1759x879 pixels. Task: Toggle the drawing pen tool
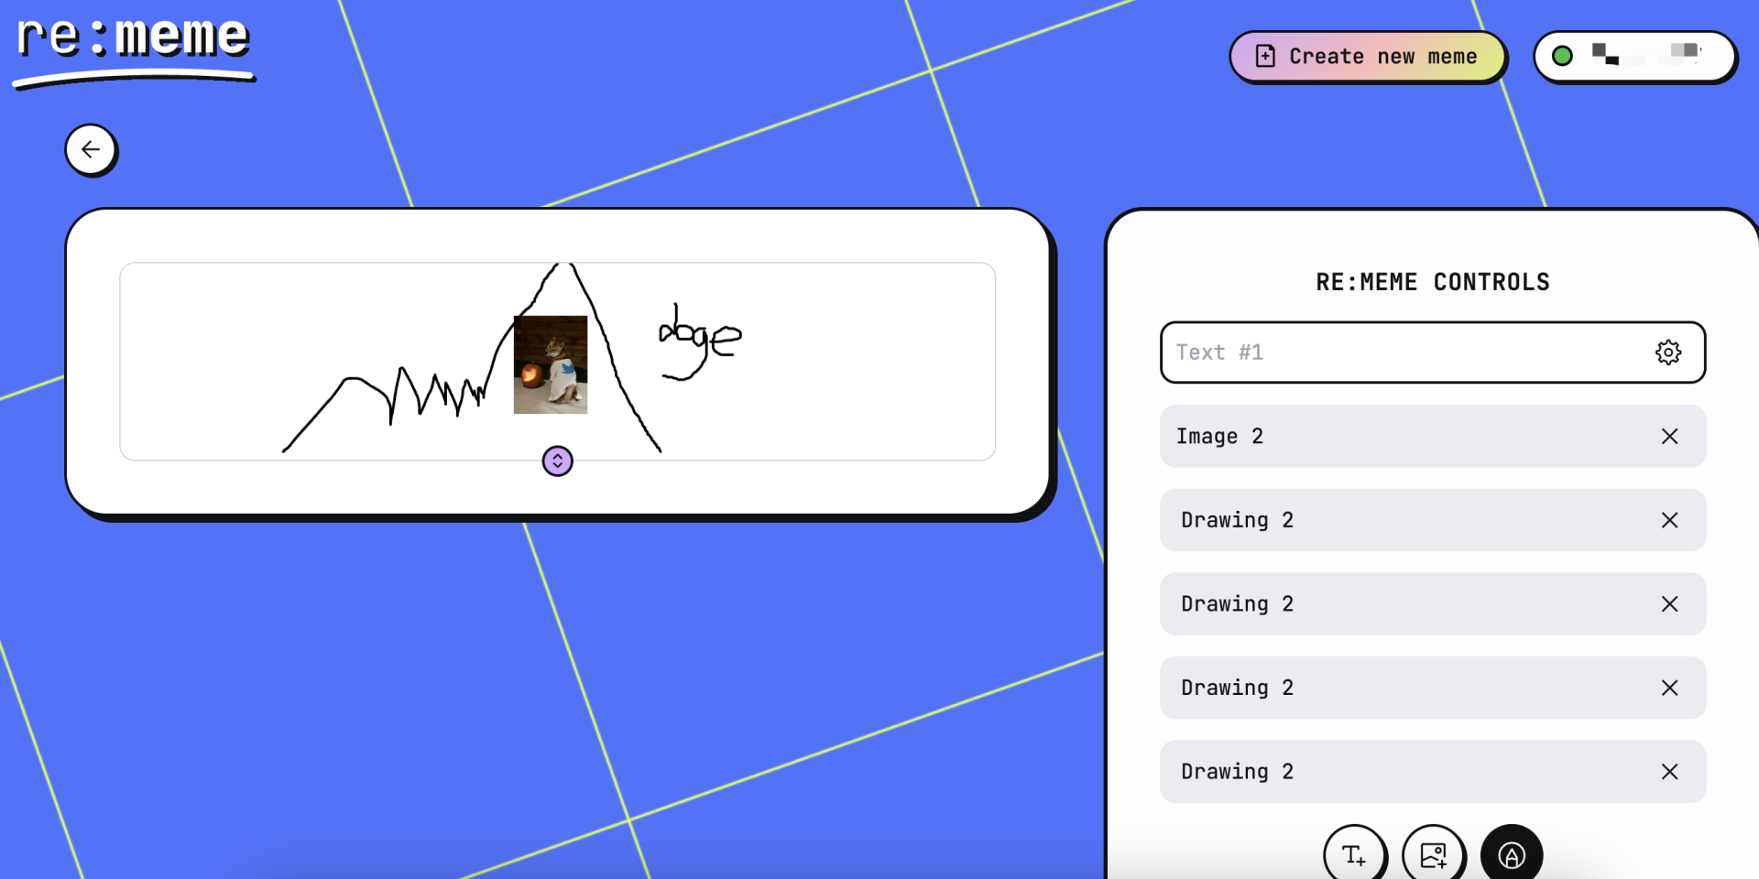(x=1512, y=855)
